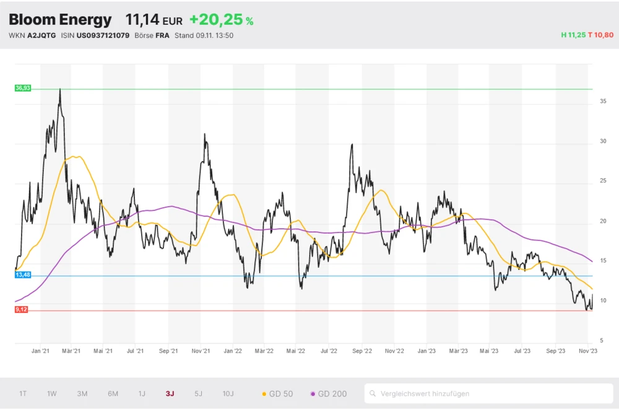619x415 pixels.
Task: Switch to 6M time range
Action: click(113, 393)
